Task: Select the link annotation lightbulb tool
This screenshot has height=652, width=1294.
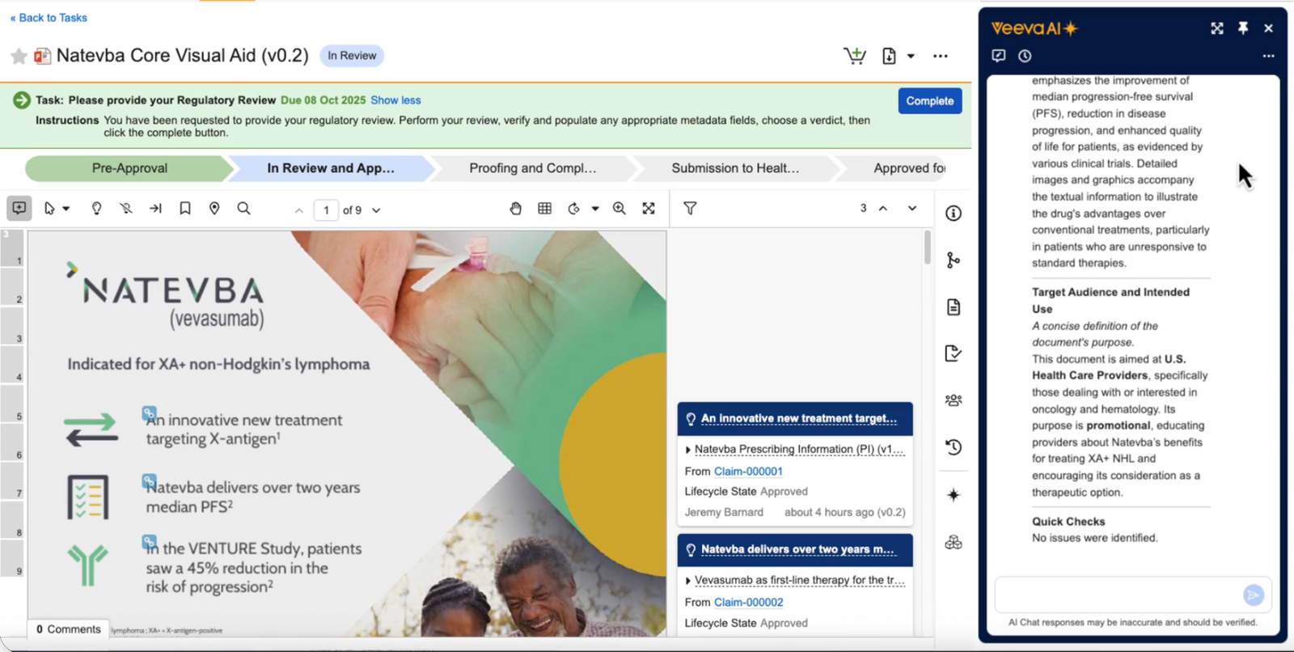Action: 96,209
